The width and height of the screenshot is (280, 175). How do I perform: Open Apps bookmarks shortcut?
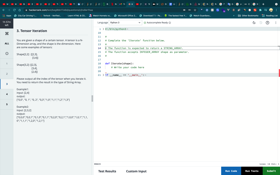[7, 15]
